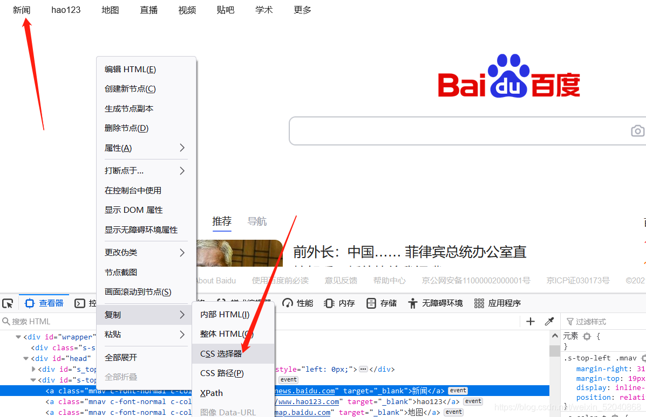Screen dimensions: 646x417
Task: Open the console tab icon
Action: (79, 303)
